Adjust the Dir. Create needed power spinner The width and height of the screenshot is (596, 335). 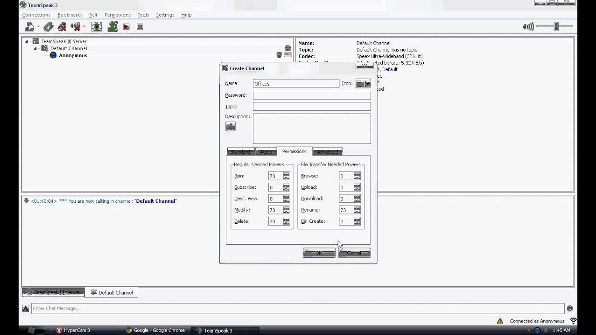[357, 221]
